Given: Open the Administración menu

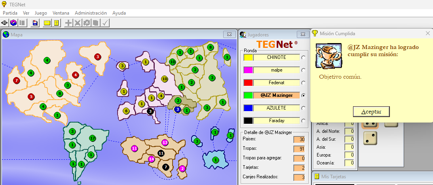Looking at the screenshot, I should [91, 13].
